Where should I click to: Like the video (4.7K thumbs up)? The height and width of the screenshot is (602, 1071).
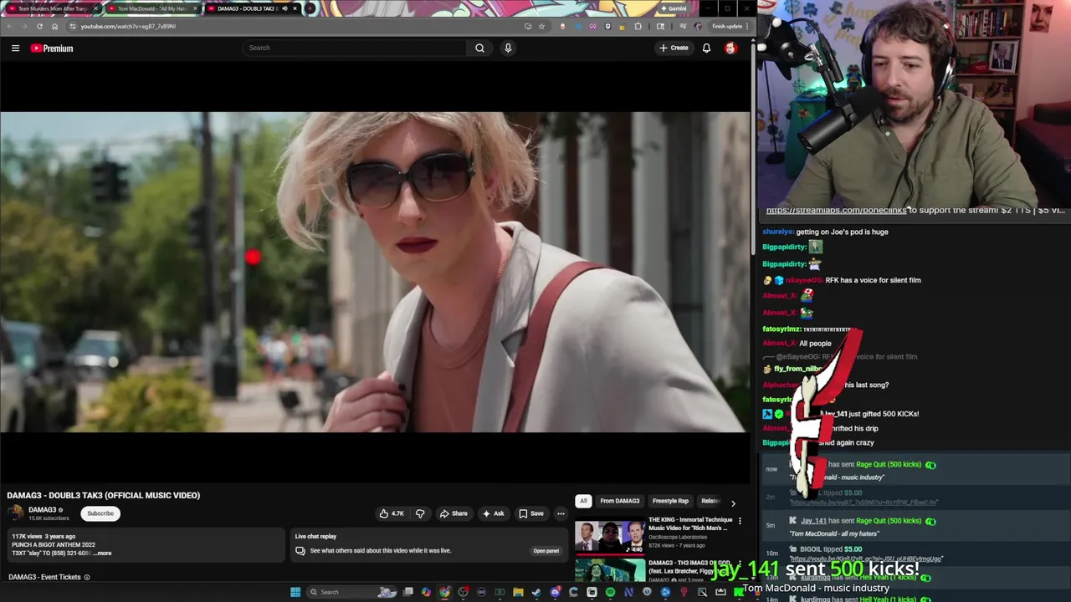tap(392, 513)
